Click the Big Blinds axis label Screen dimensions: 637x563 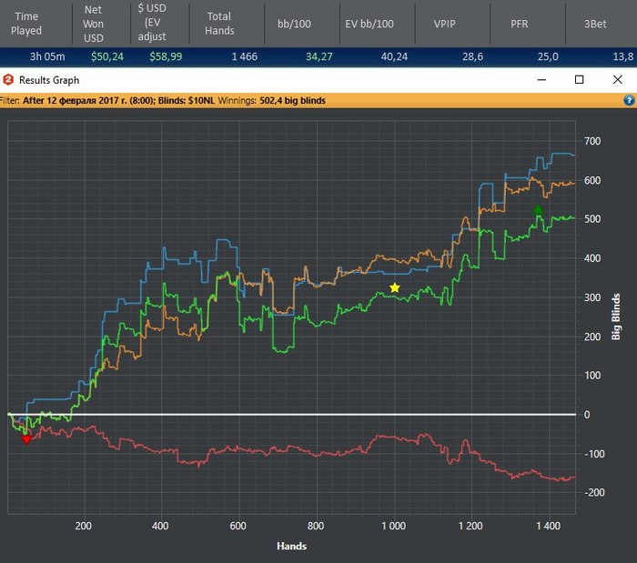click(x=616, y=317)
